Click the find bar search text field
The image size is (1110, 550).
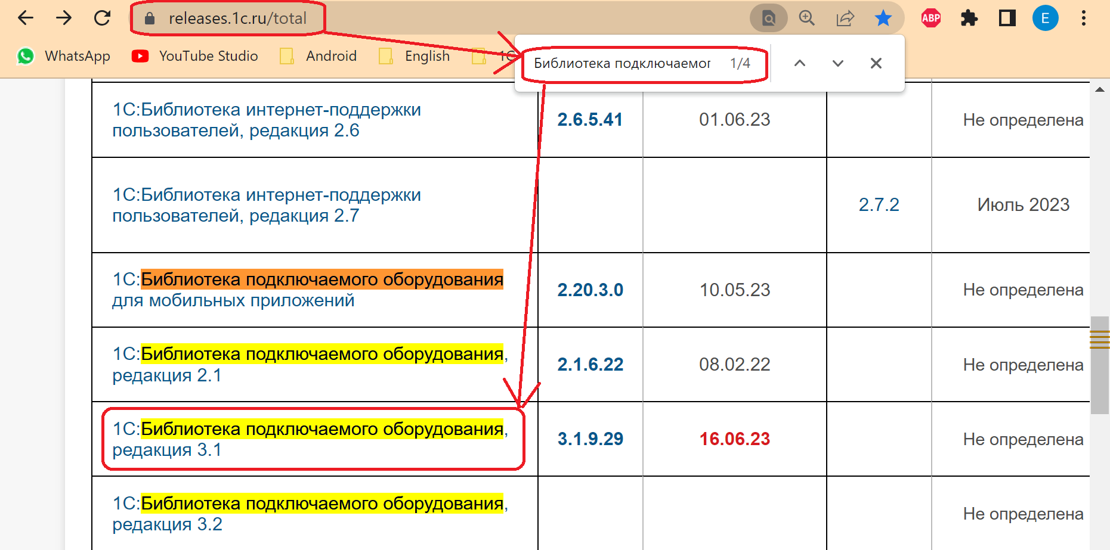click(x=622, y=63)
